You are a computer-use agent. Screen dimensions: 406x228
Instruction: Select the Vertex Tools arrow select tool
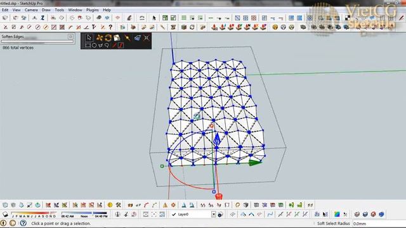(x=89, y=38)
